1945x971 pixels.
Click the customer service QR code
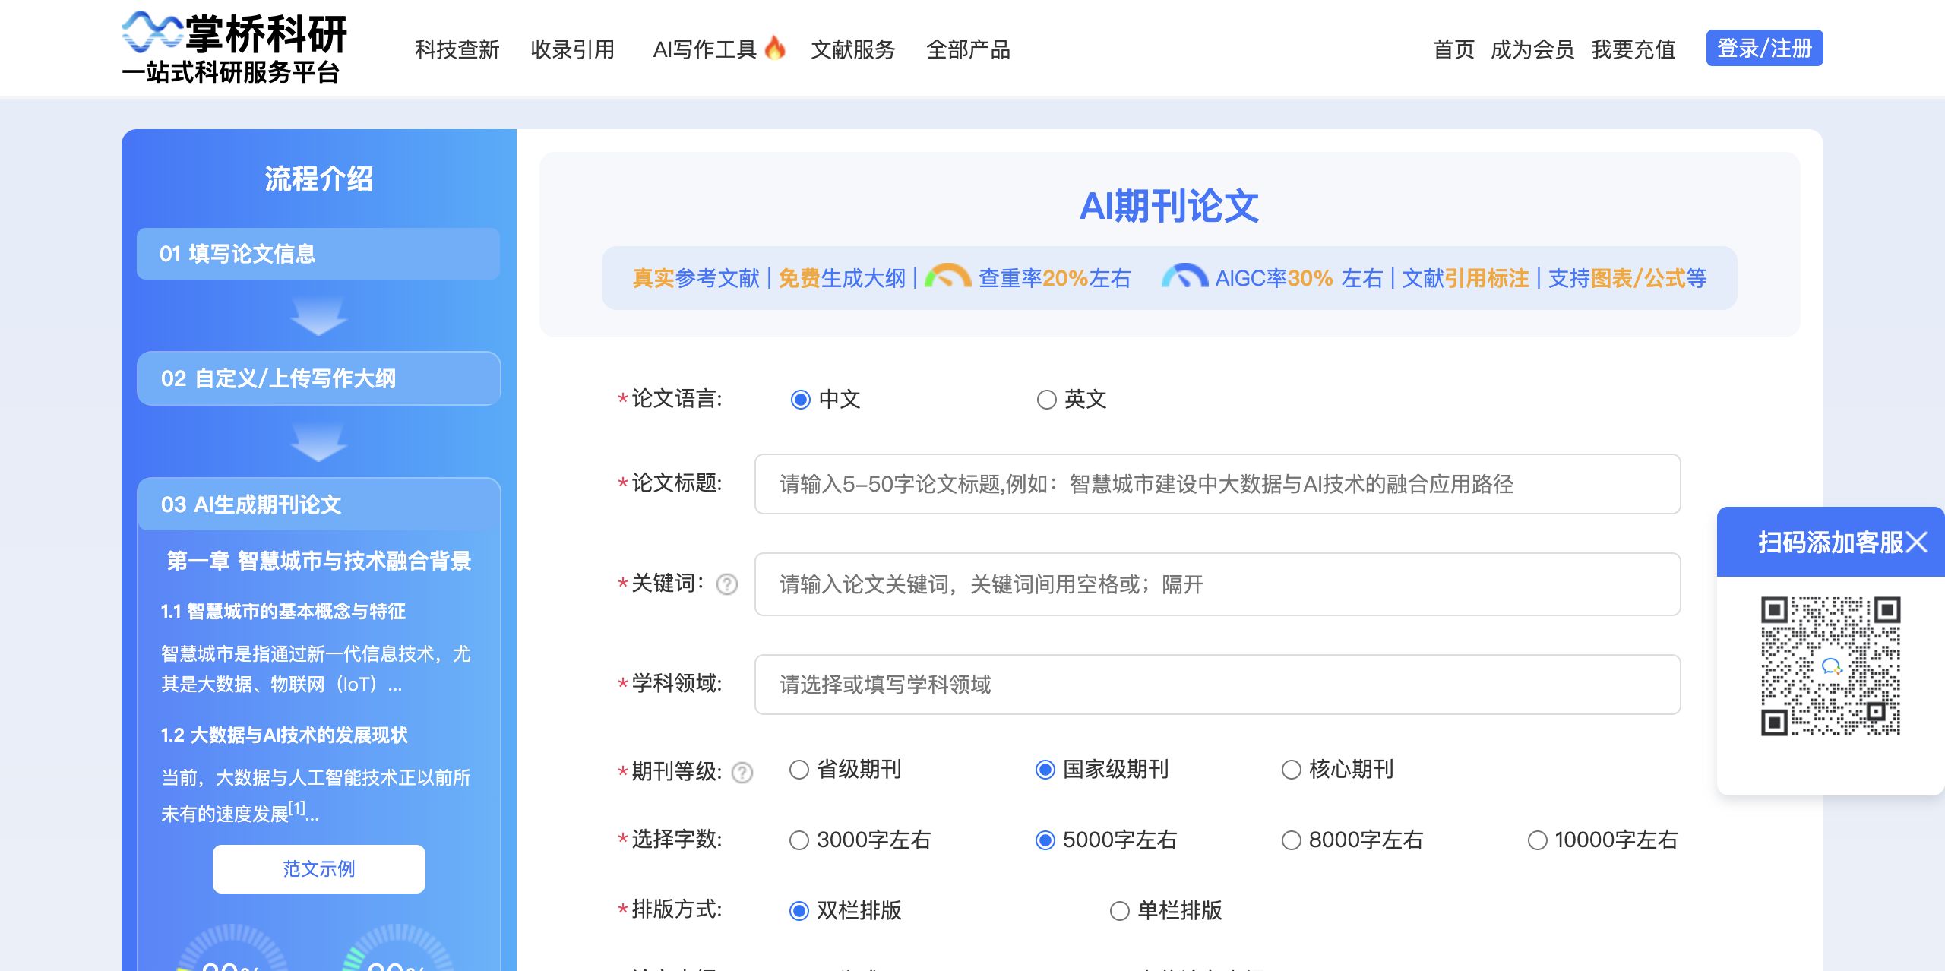1830,666
